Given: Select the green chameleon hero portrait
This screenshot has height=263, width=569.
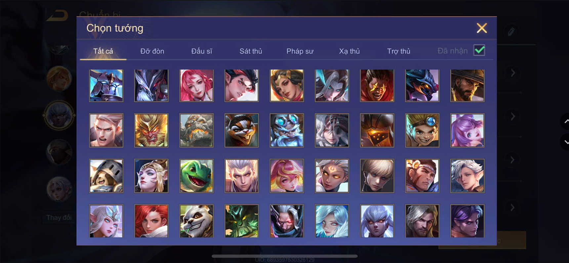Looking at the screenshot, I should (x=196, y=176).
